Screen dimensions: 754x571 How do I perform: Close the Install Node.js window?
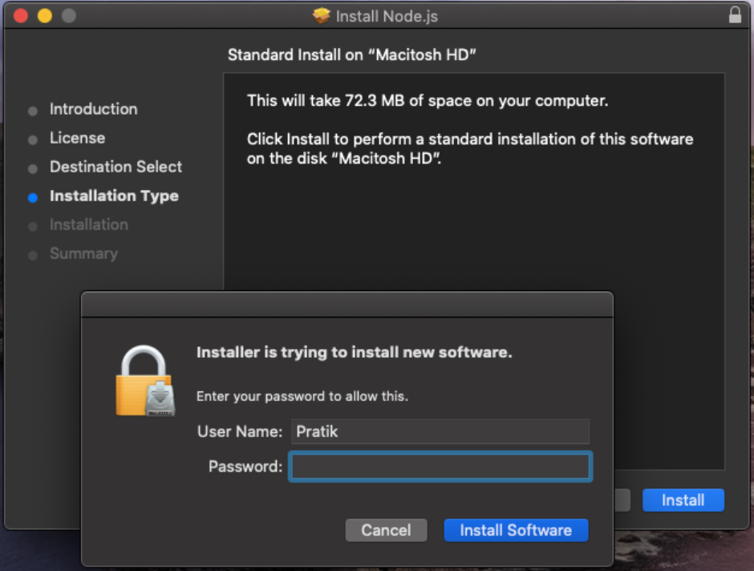pos(21,16)
